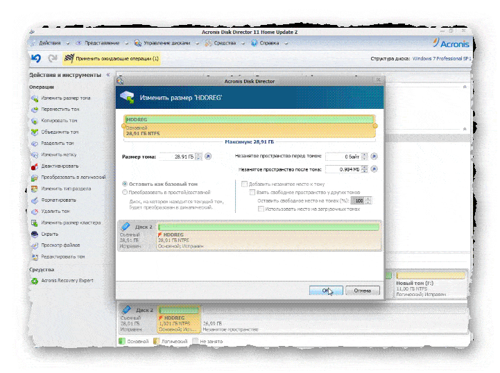Click the merge volume icon in the sidebar
The width and height of the screenshot is (500, 373).
point(35,132)
